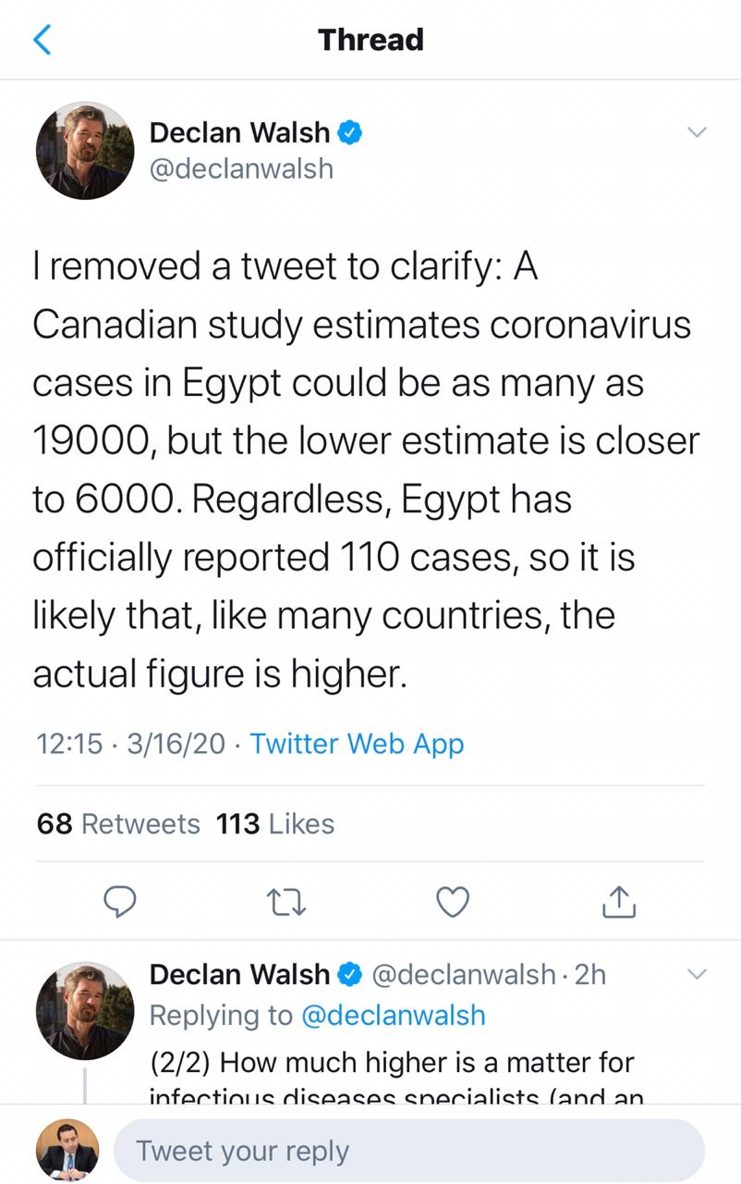Open the @declanwalsh handle under the top name
This screenshot has width=741, height=1184.
pos(241,169)
